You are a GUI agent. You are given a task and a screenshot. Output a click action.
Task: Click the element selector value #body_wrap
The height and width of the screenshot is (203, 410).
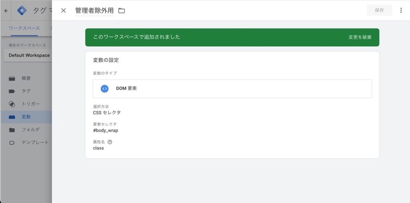pos(105,130)
